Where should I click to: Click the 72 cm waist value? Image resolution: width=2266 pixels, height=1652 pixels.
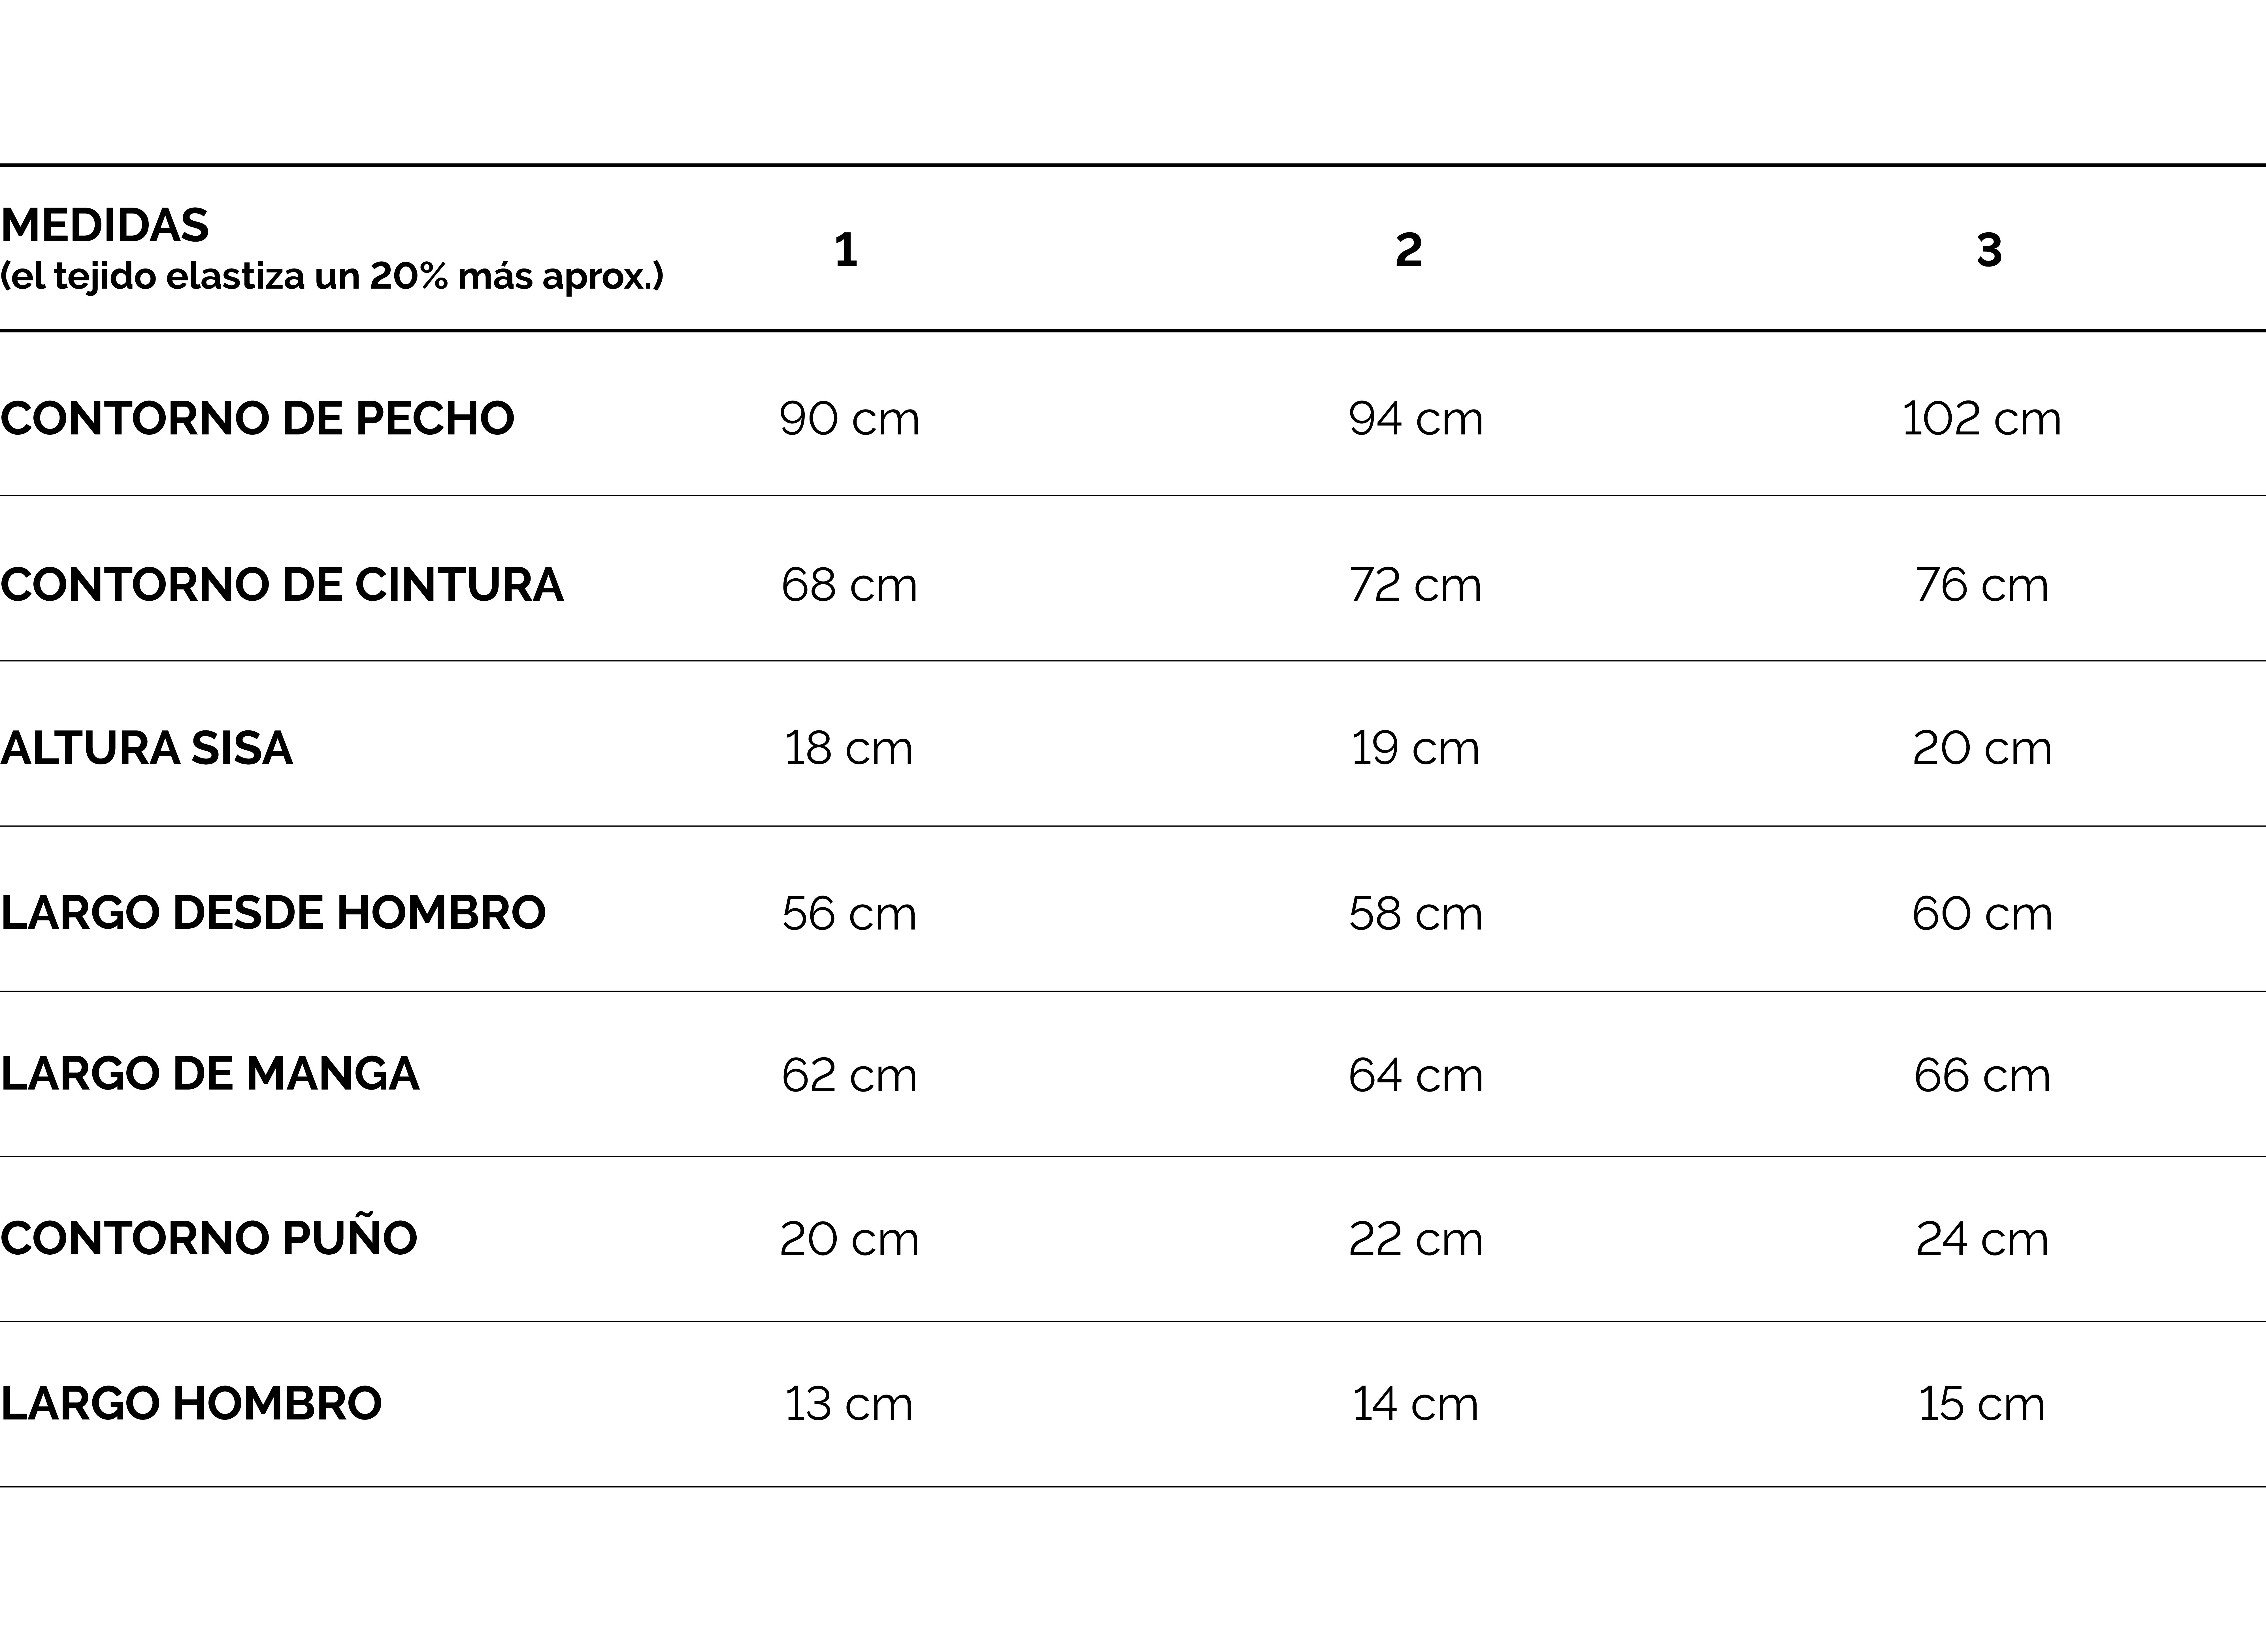coord(1415,585)
